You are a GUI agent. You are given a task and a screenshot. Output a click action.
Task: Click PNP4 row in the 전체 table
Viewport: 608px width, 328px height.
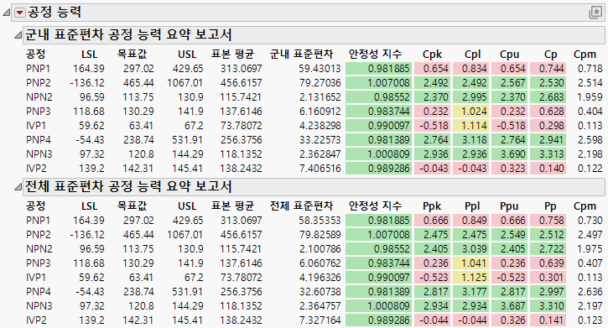click(314, 292)
